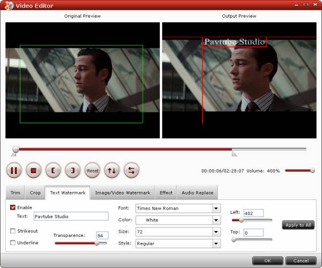
Task: Click the Video Editor app logo icon
Action: [x=9, y=5]
